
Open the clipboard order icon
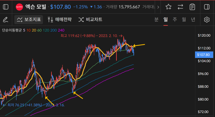(x=192, y=7)
